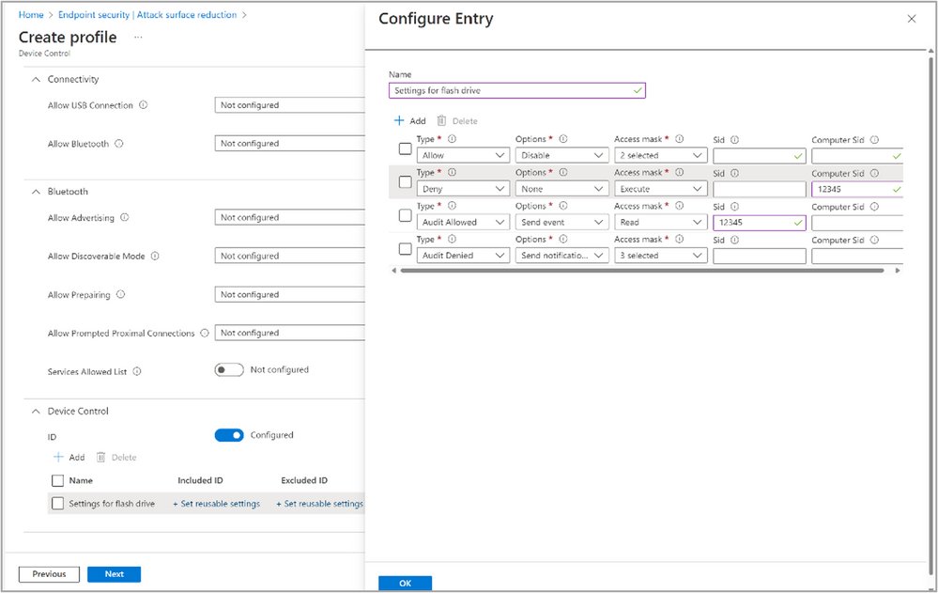Image resolution: width=938 pixels, height=593 pixels.
Task: Open the Access mask dropdown showing Execute
Action: 660,189
